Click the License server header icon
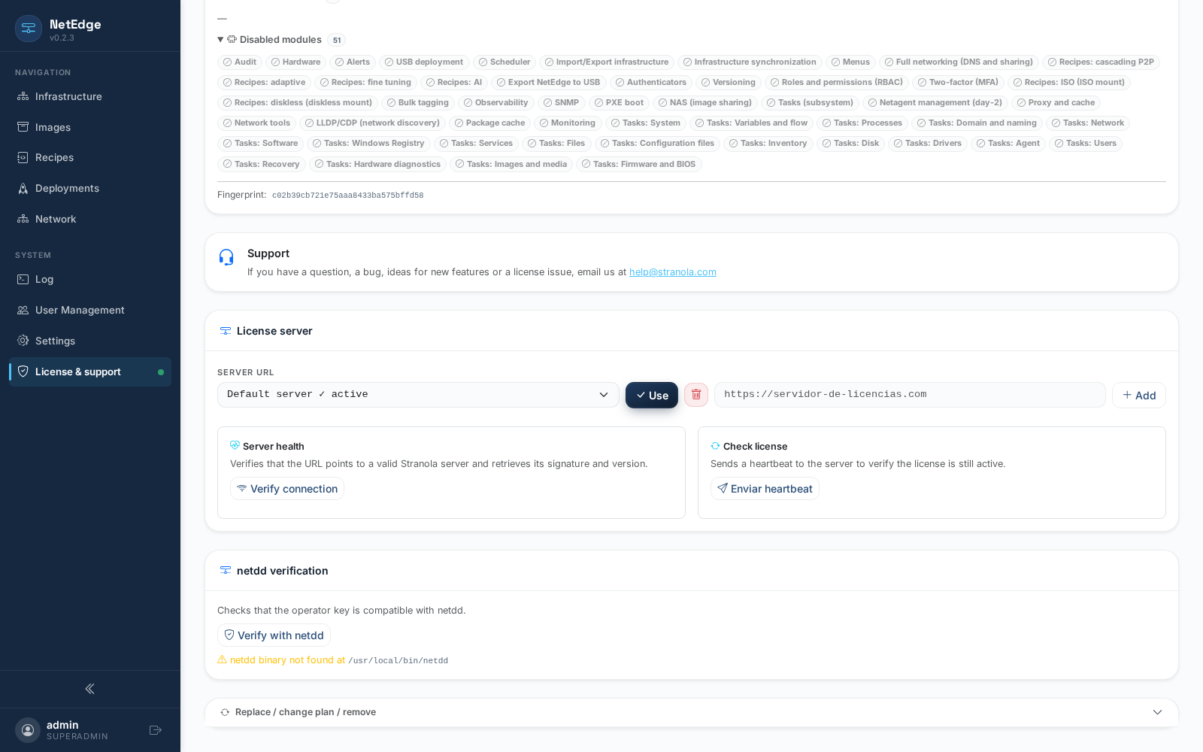The width and height of the screenshot is (1203, 752). (225, 331)
